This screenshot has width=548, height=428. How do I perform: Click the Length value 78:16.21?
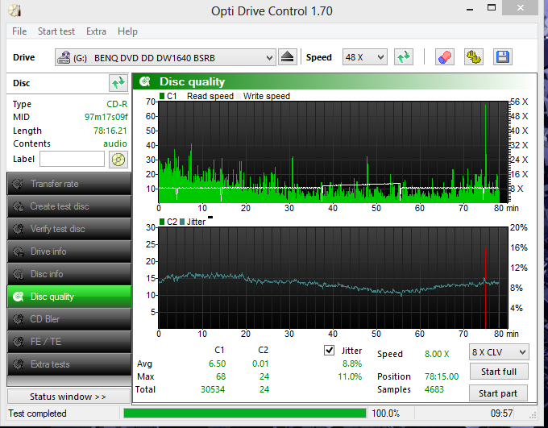point(110,131)
